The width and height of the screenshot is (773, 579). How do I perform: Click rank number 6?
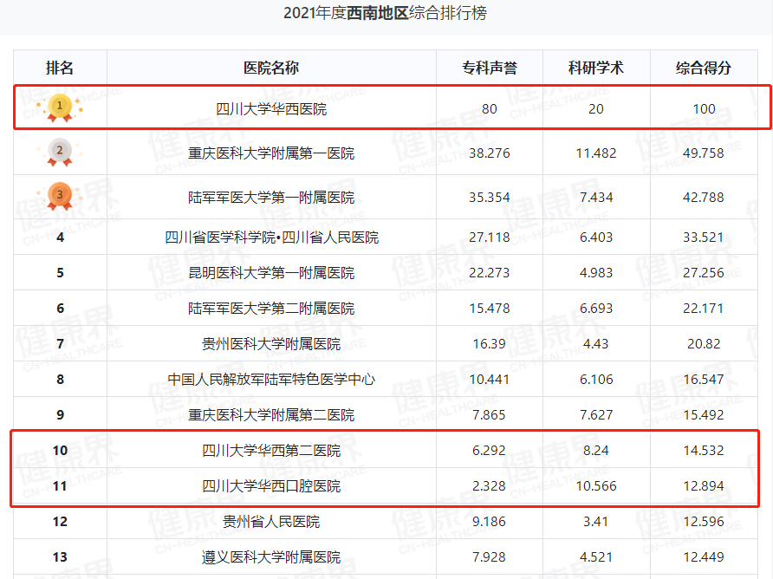(x=60, y=309)
